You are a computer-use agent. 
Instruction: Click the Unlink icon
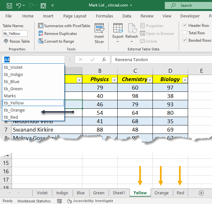[143, 41]
